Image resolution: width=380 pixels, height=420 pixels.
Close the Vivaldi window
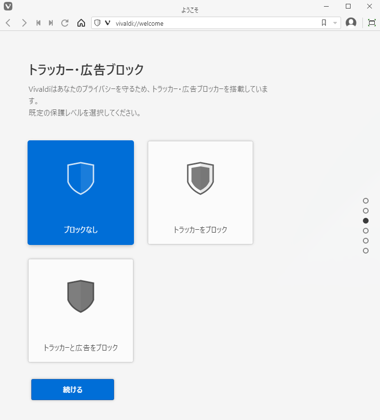click(x=369, y=6)
